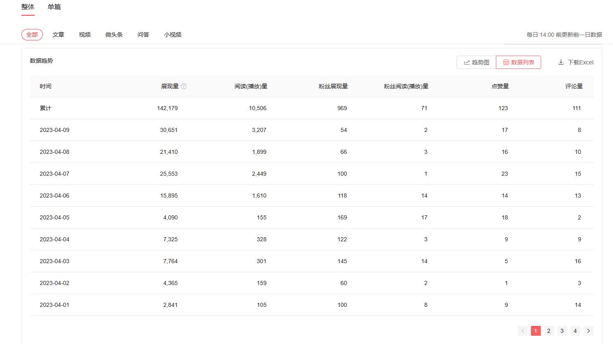Open the trend chart via its line-graph icon
The width and height of the screenshot is (613, 344).
point(467,62)
